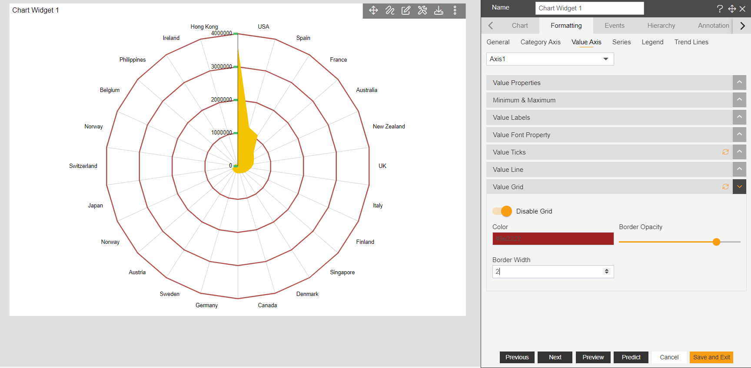
Task: Click the Cancel button
Action: 669,357
